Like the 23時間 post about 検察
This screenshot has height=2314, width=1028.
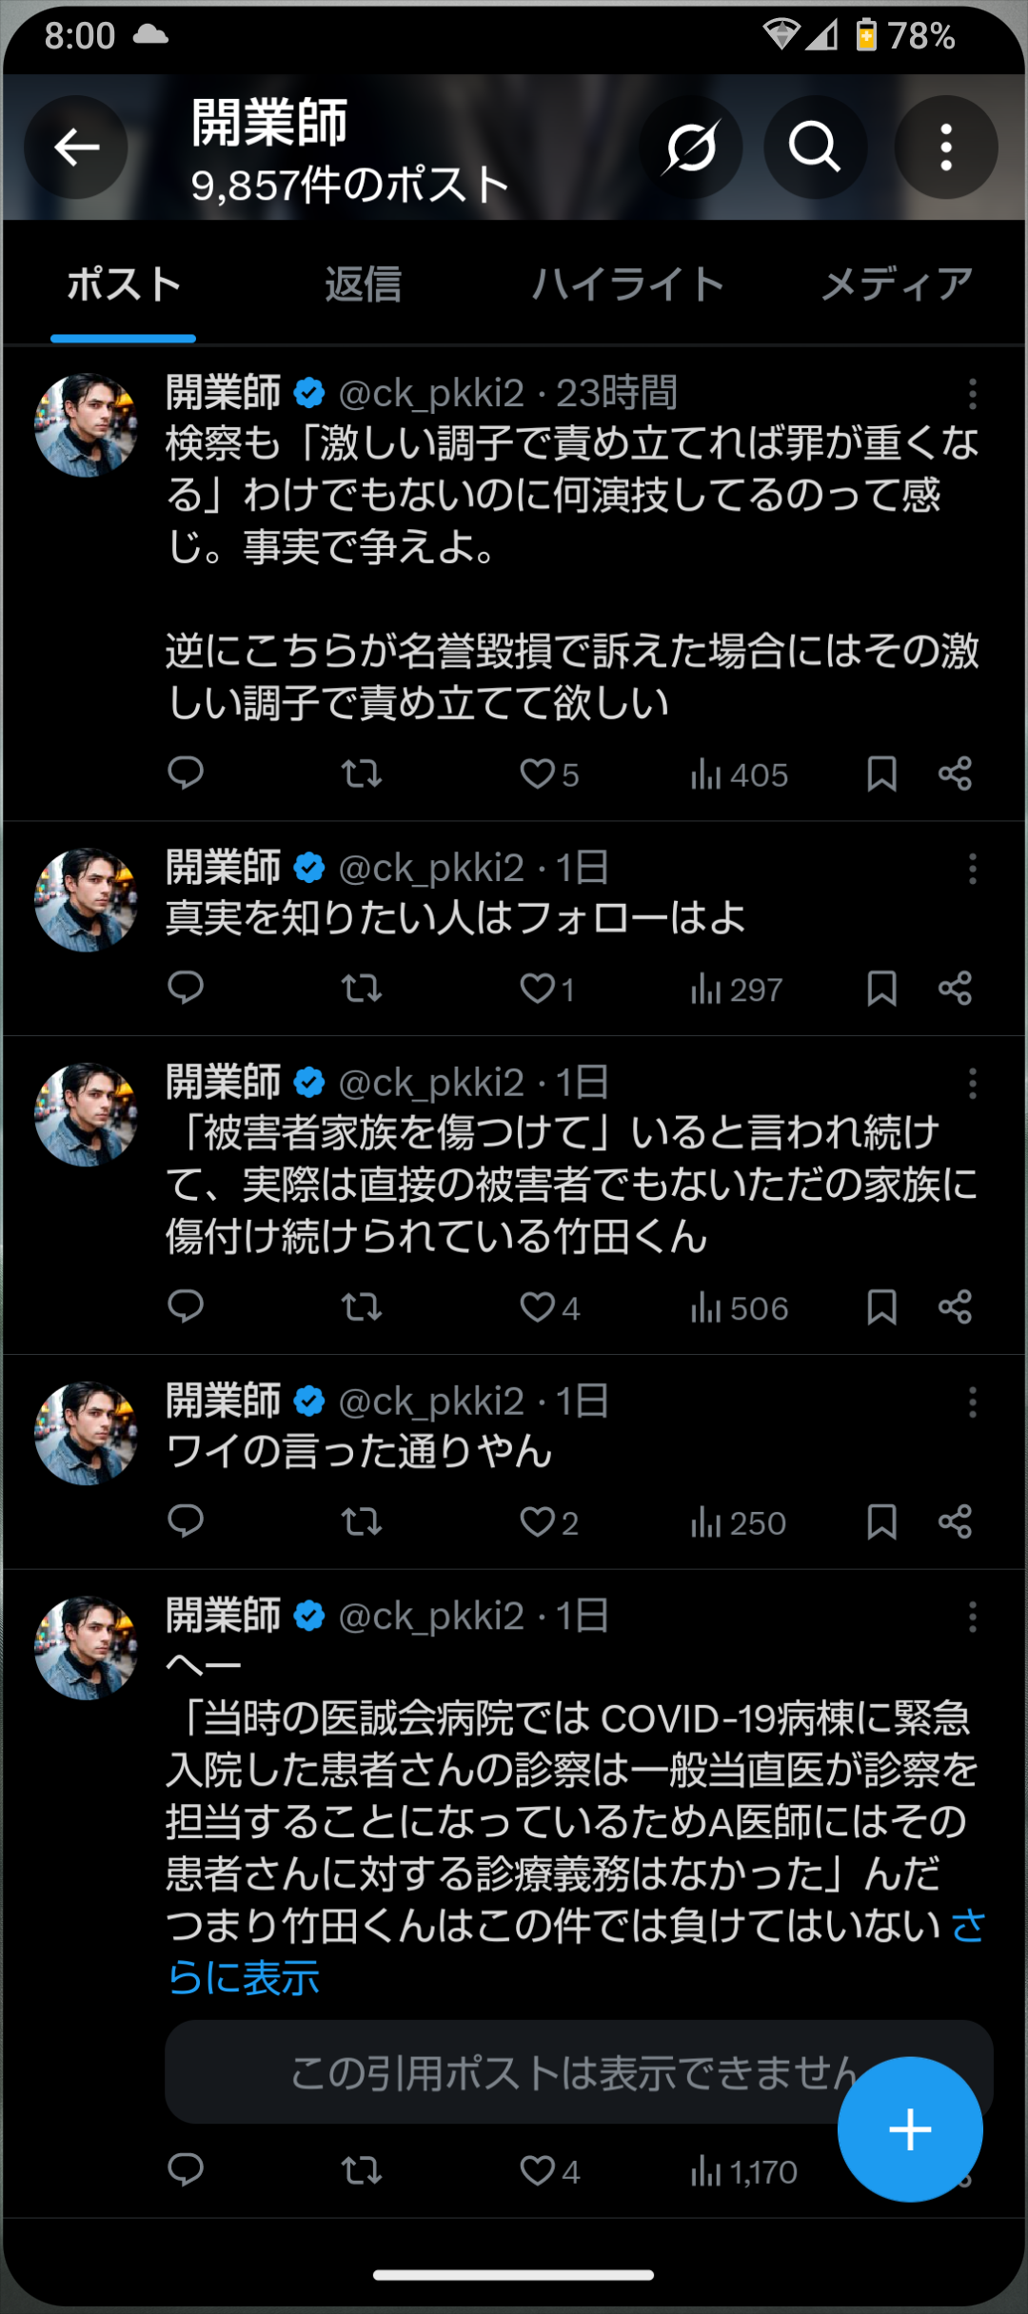pyautogui.click(x=538, y=774)
